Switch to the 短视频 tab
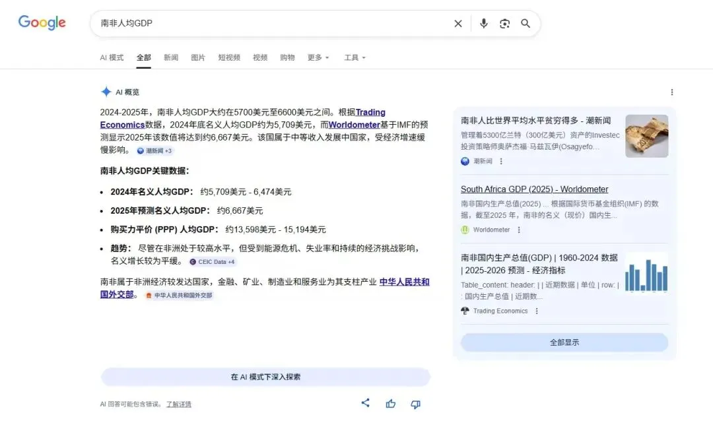 click(x=228, y=57)
